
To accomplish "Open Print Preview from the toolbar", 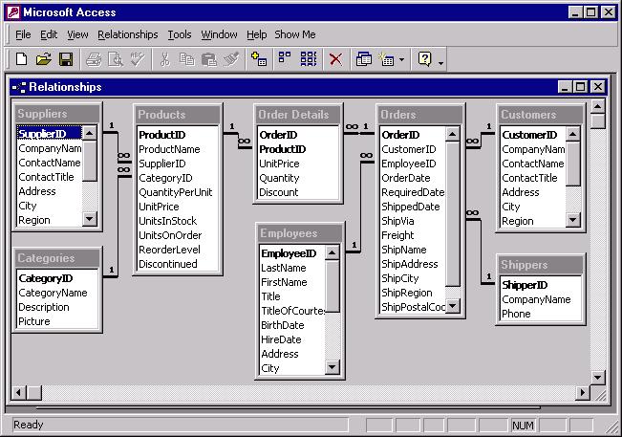I will point(116,59).
